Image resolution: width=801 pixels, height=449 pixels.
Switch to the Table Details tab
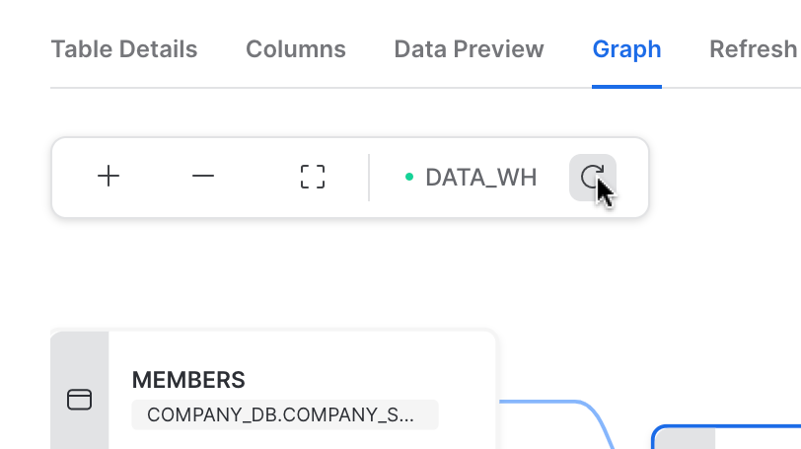click(124, 49)
